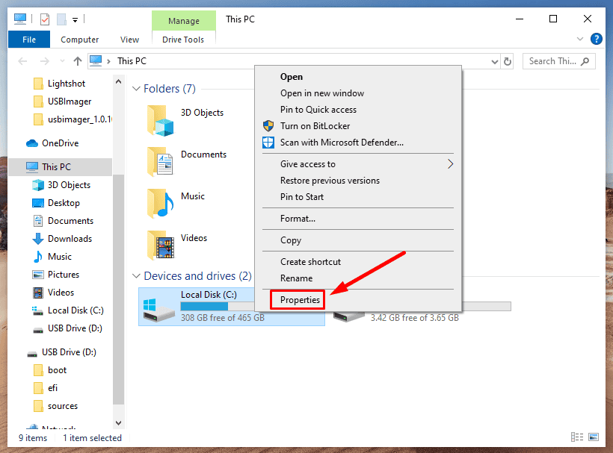Open Downloads in navigation pane
The width and height of the screenshot is (613, 453).
pyautogui.click(x=62, y=239)
